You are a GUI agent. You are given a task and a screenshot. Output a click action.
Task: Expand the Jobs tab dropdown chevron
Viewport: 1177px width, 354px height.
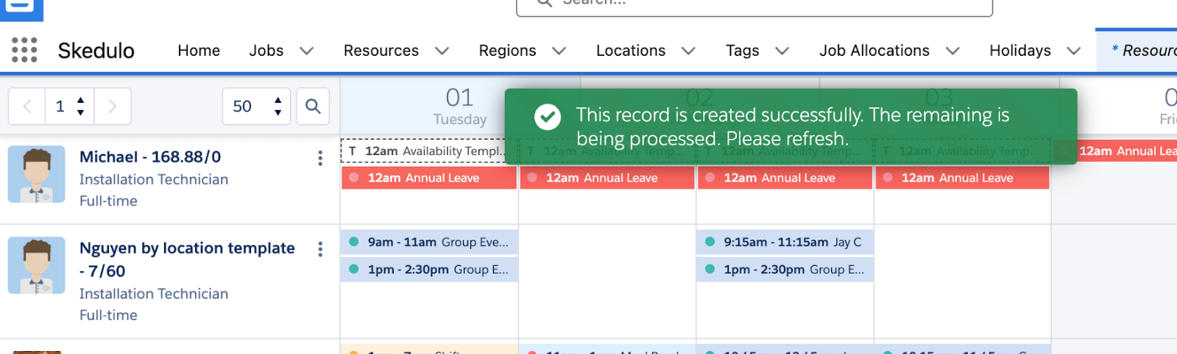click(307, 51)
